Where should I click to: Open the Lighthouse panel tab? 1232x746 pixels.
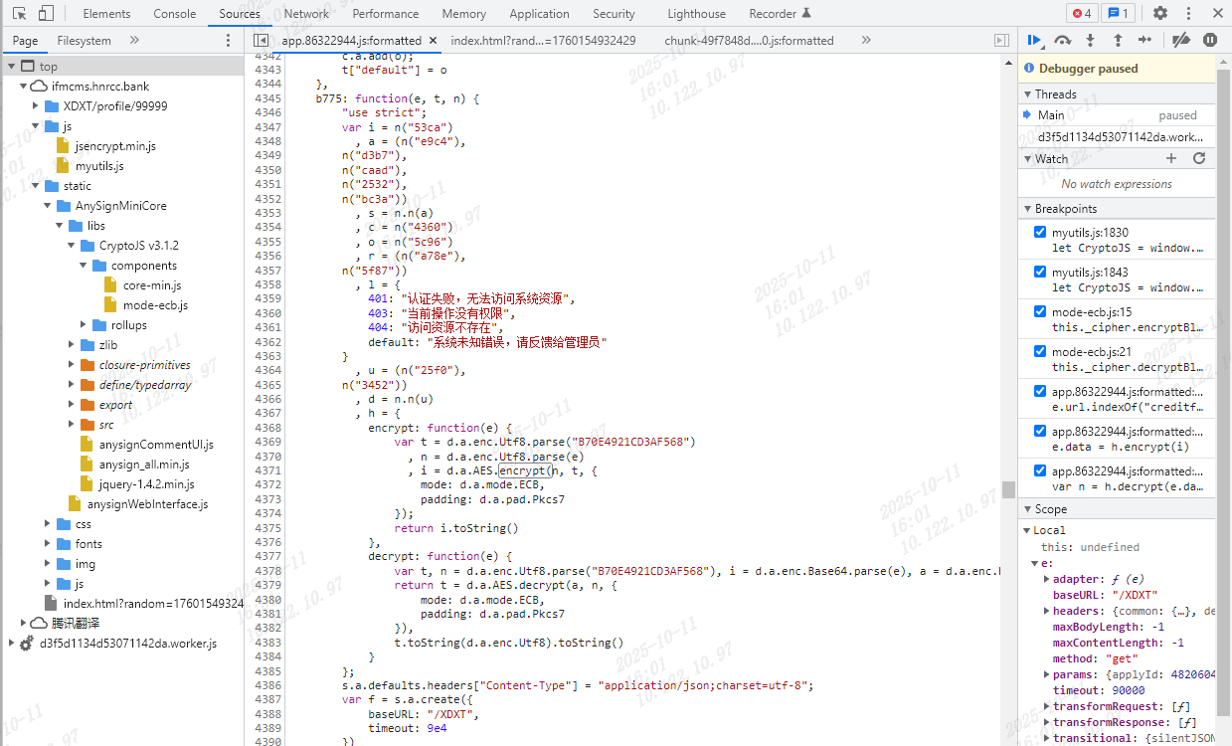697,14
